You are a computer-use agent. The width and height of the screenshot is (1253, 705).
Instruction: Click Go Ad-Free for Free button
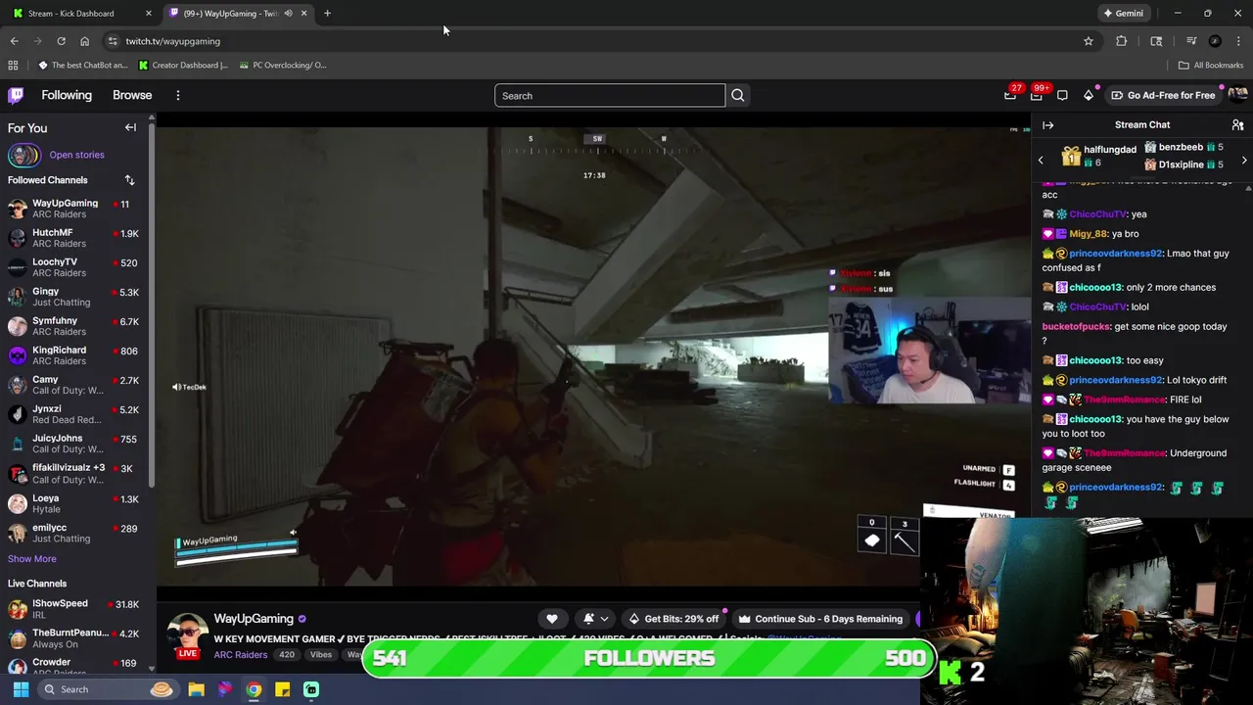[1163, 95]
